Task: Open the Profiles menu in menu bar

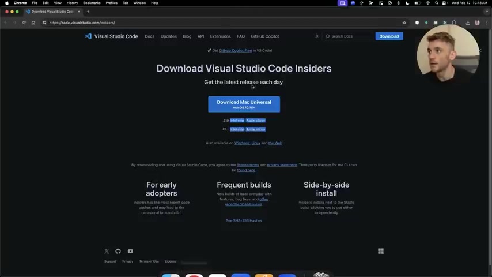Action: coord(111,3)
